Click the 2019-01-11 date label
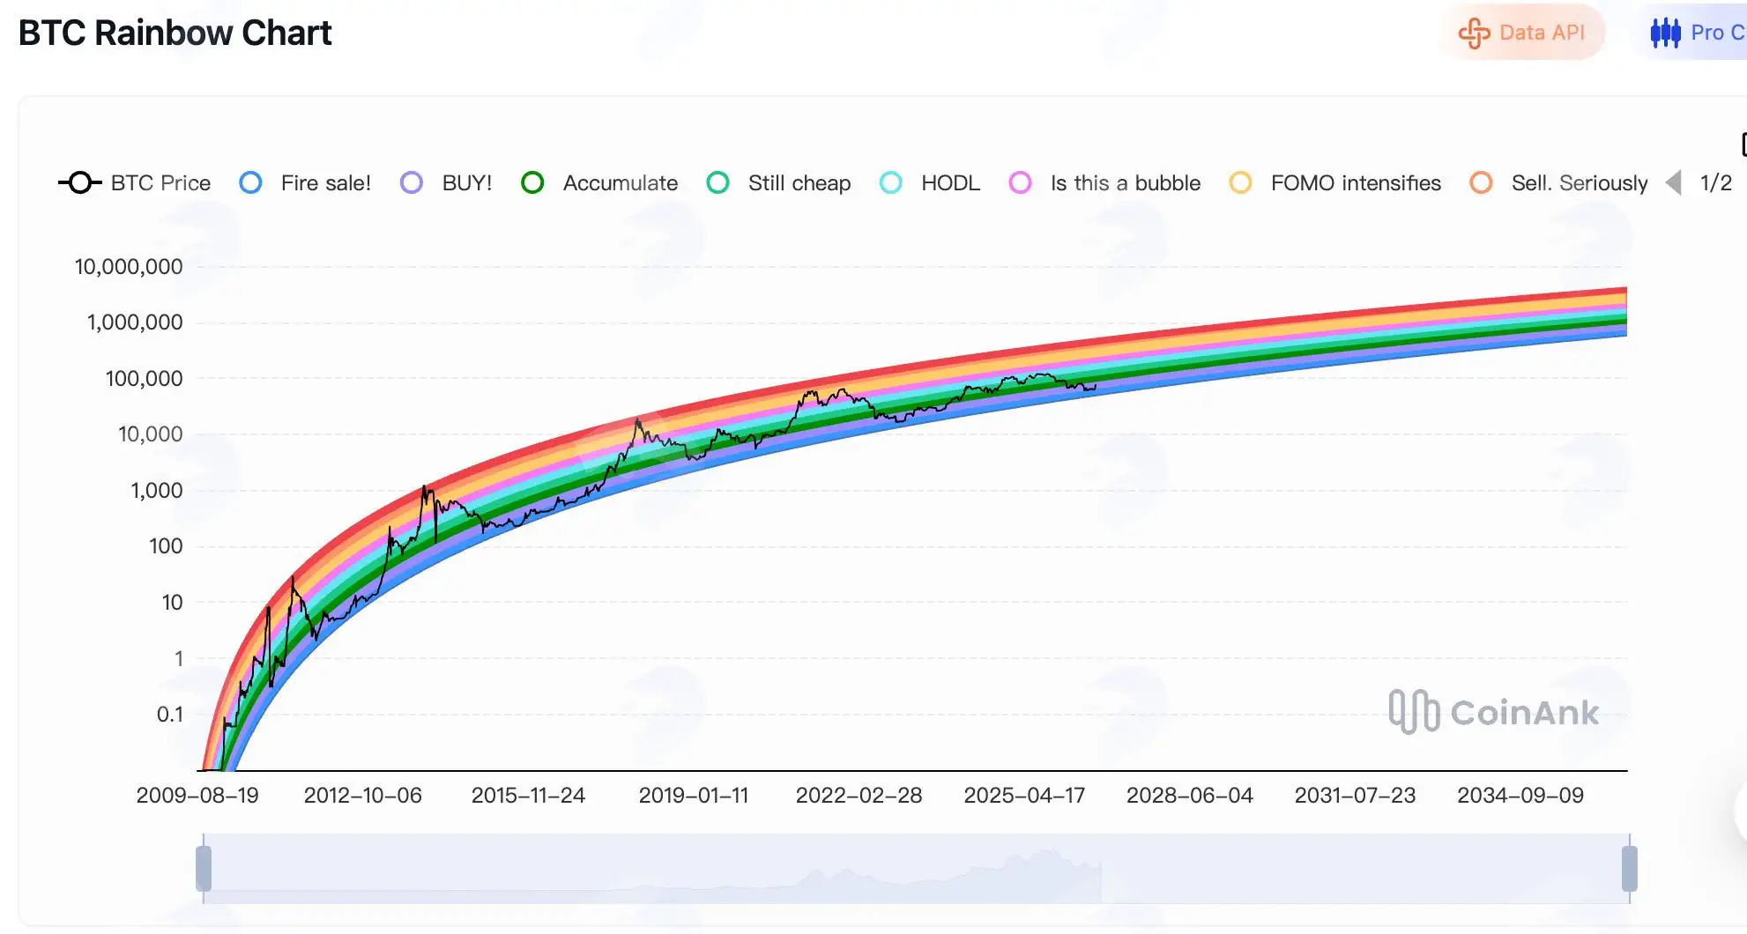Viewport: 1747px width, 934px height. [694, 796]
